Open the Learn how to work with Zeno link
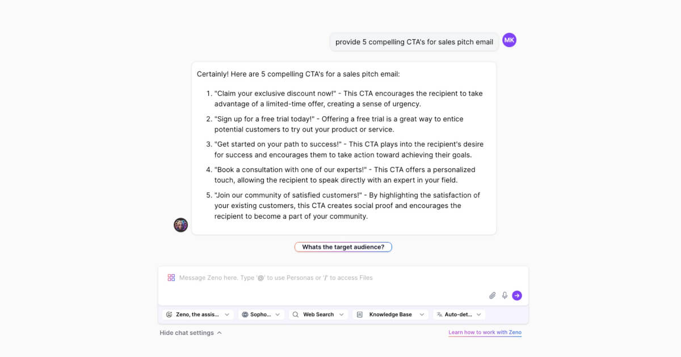Screen dimensions: 681x357 pos(485,333)
